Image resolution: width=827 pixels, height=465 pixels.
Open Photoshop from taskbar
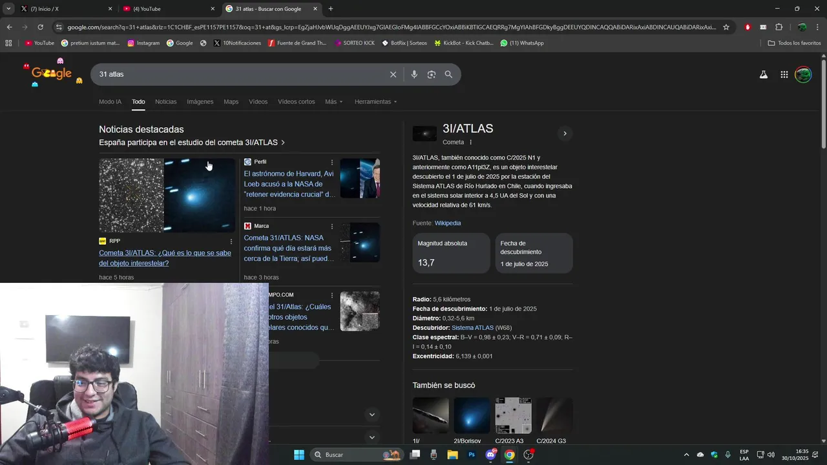[472, 455]
